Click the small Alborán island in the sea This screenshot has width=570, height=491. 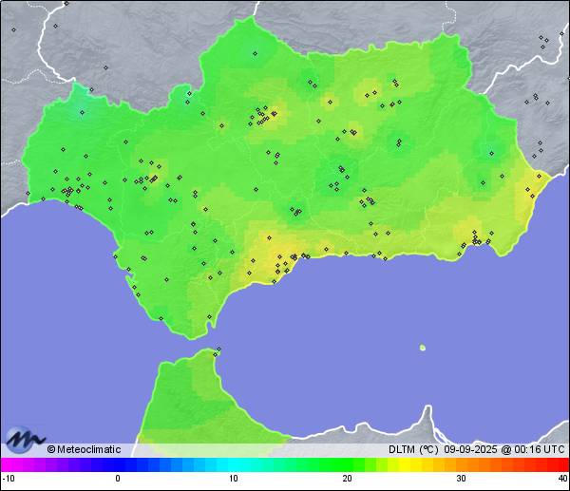423,348
